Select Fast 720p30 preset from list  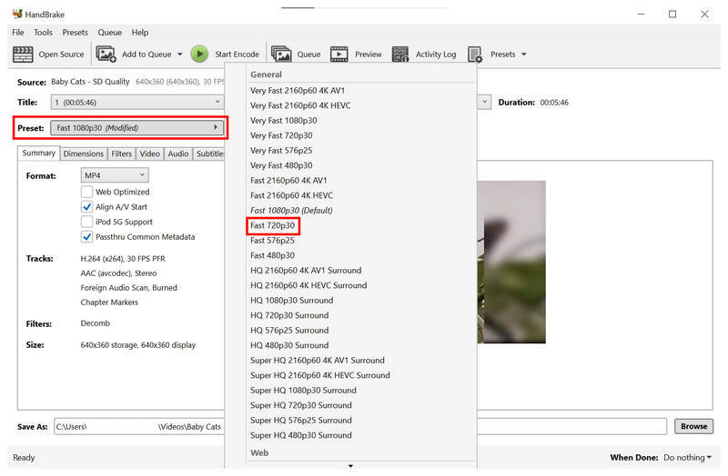coord(274,225)
